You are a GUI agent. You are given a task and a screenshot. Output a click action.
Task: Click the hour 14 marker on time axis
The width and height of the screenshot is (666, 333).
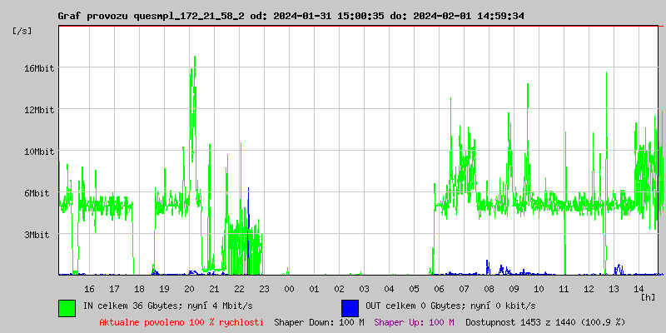pyautogui.click(x=639, y=289)
